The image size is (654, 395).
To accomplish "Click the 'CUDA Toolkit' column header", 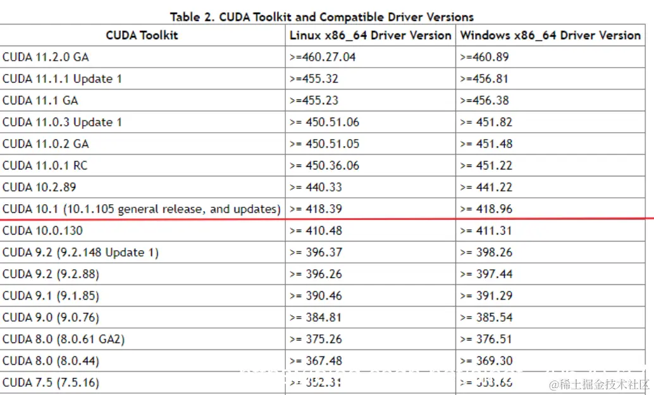I will [x=142, y=35].
